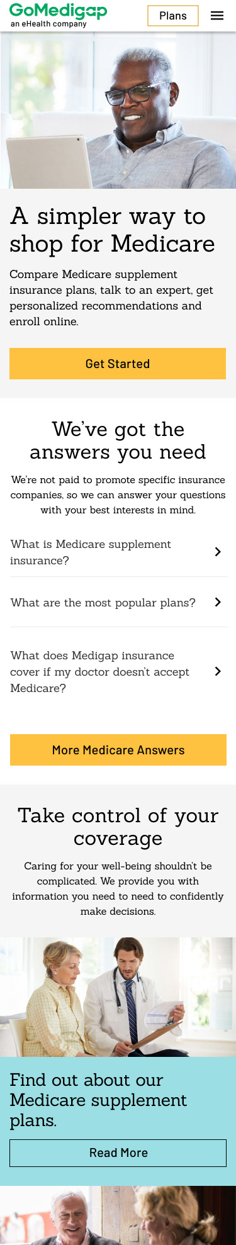Open the hamburger navigation menu
Image resolution: width=236 pixels, height=1245 pixels.
(217, 16)
